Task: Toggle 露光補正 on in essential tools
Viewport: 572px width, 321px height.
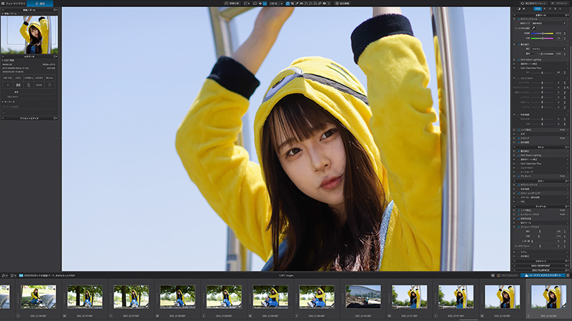Action: (518, 44)
